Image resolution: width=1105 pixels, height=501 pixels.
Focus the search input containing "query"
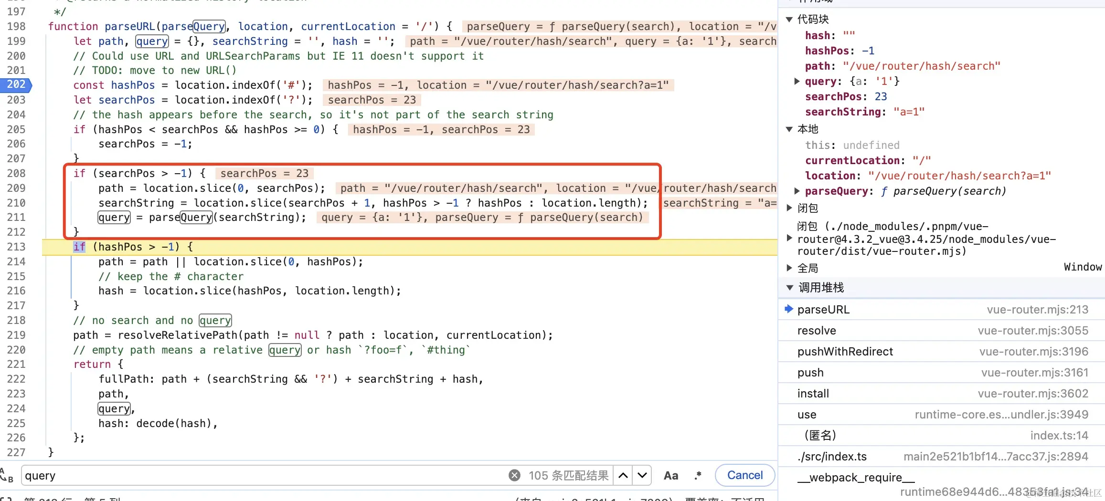pyautogui.click(x=263, y=475)
